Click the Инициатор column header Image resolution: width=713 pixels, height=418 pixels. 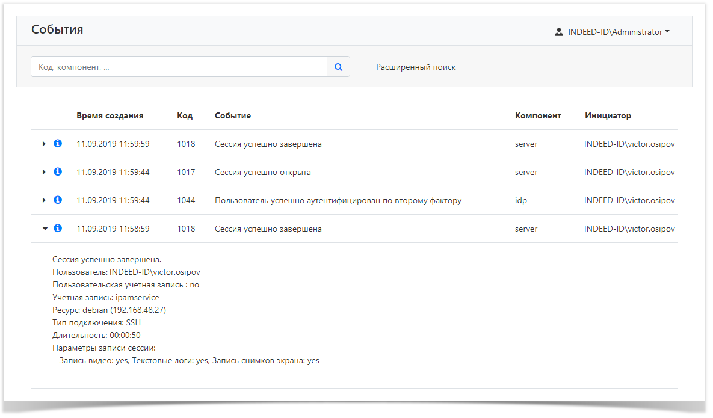tap(608, 115)
